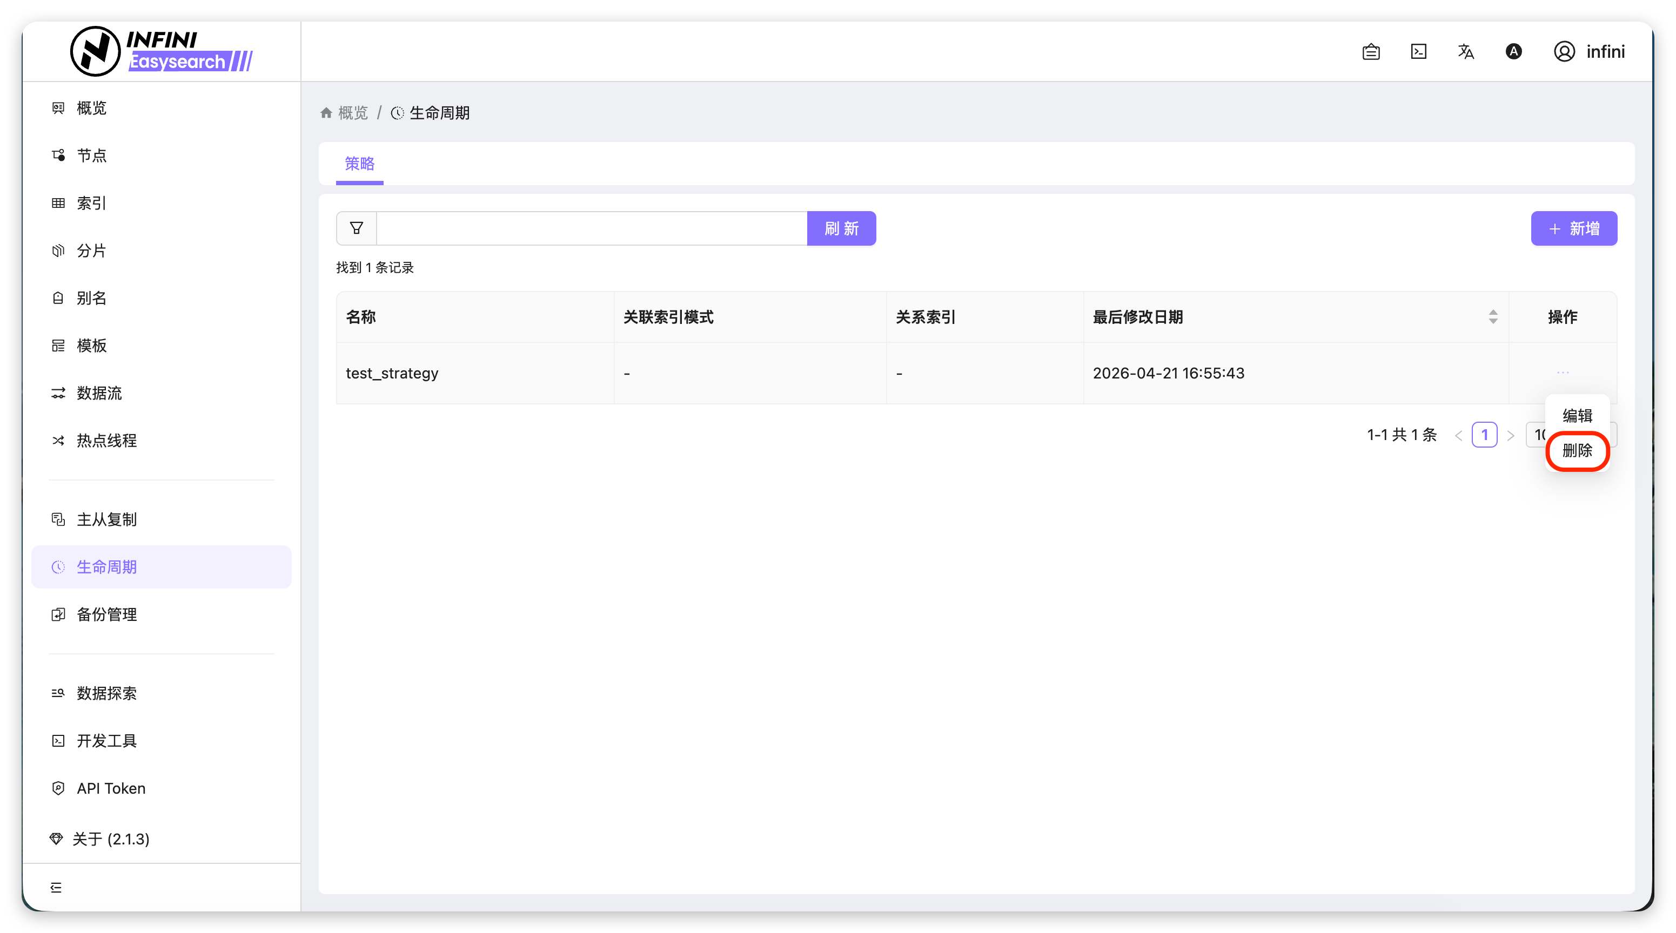Sort by last modified date arrows
The height and width of the screenshot is (933, 1676).
coord(1493,316)
